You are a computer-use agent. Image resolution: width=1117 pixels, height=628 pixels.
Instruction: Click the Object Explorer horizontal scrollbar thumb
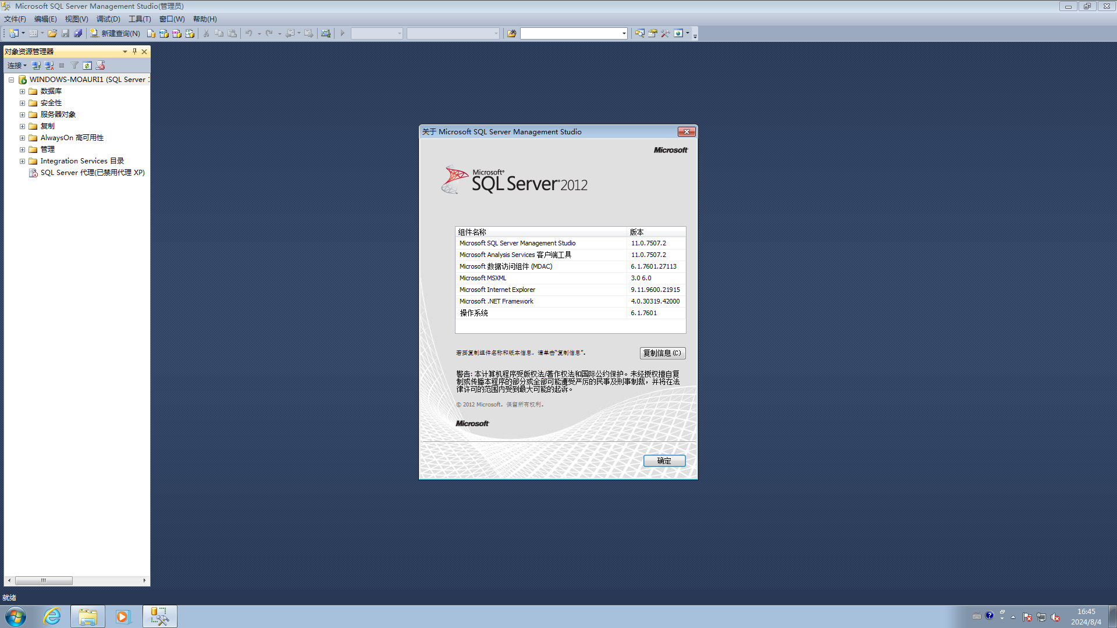click(44, 580)
